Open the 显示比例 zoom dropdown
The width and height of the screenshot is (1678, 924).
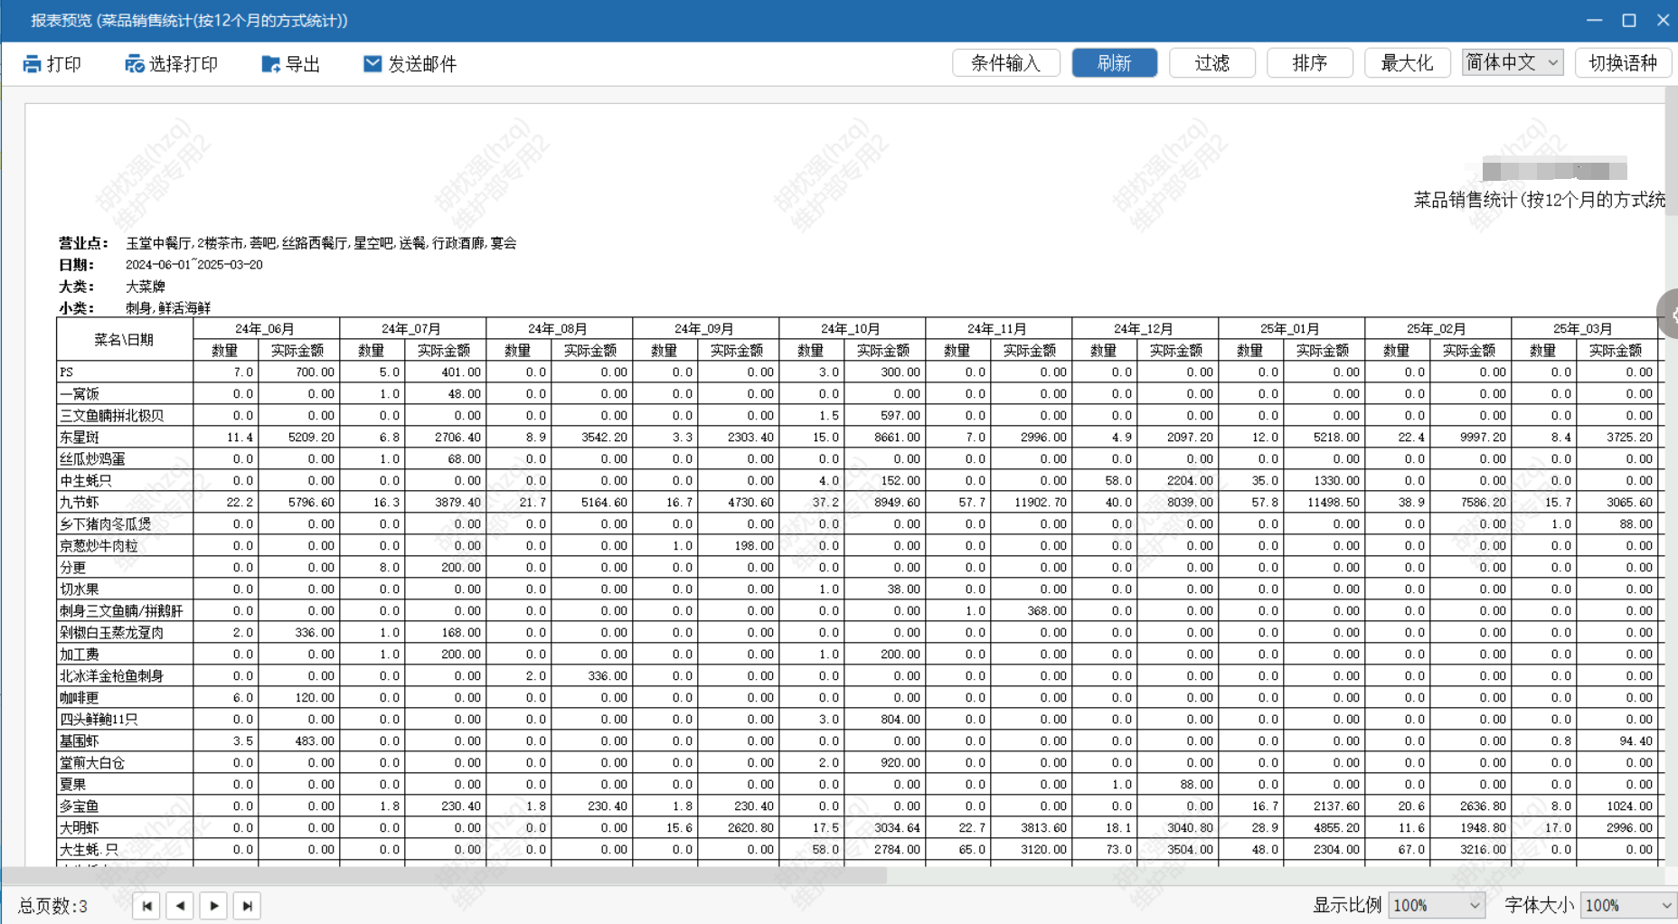(x=1437, y=905)
